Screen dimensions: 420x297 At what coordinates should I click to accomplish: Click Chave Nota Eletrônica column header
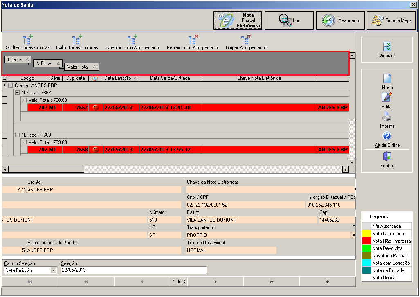[259, 78]
